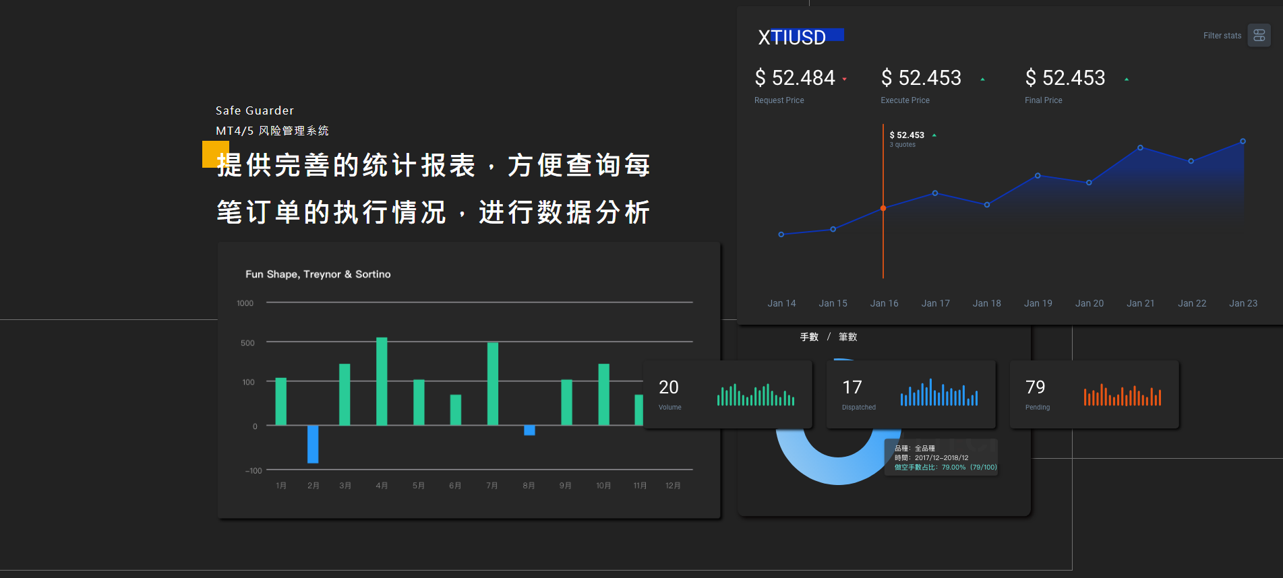Viewport: 1283px width, 578px height.
Task: Click the orange Pending sparkline chart
Action: pos(1123,395)
